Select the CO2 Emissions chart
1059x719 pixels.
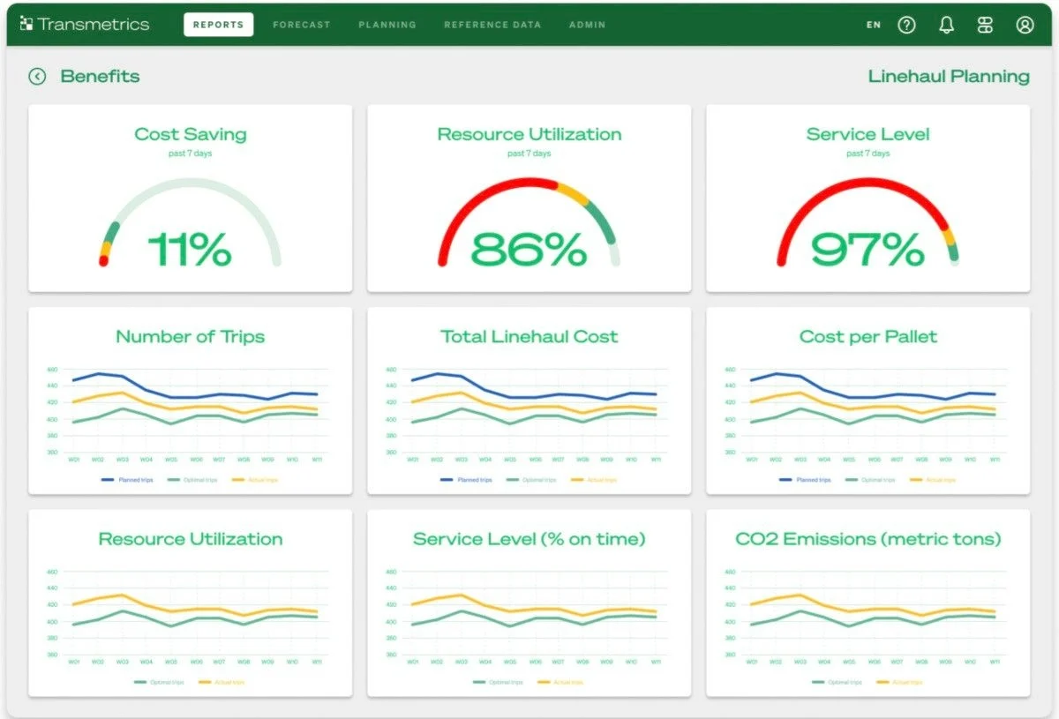coord(868,603)
